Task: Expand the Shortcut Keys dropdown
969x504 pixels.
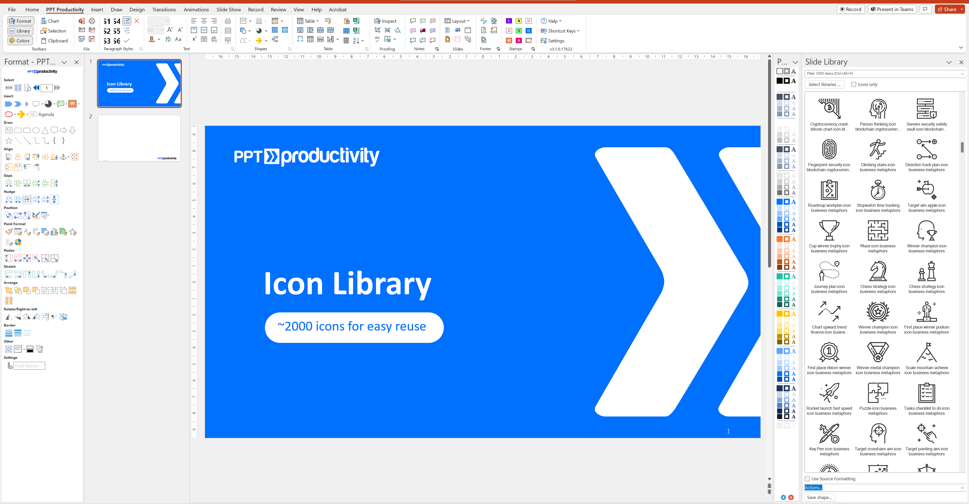Action: pos(560,31)
